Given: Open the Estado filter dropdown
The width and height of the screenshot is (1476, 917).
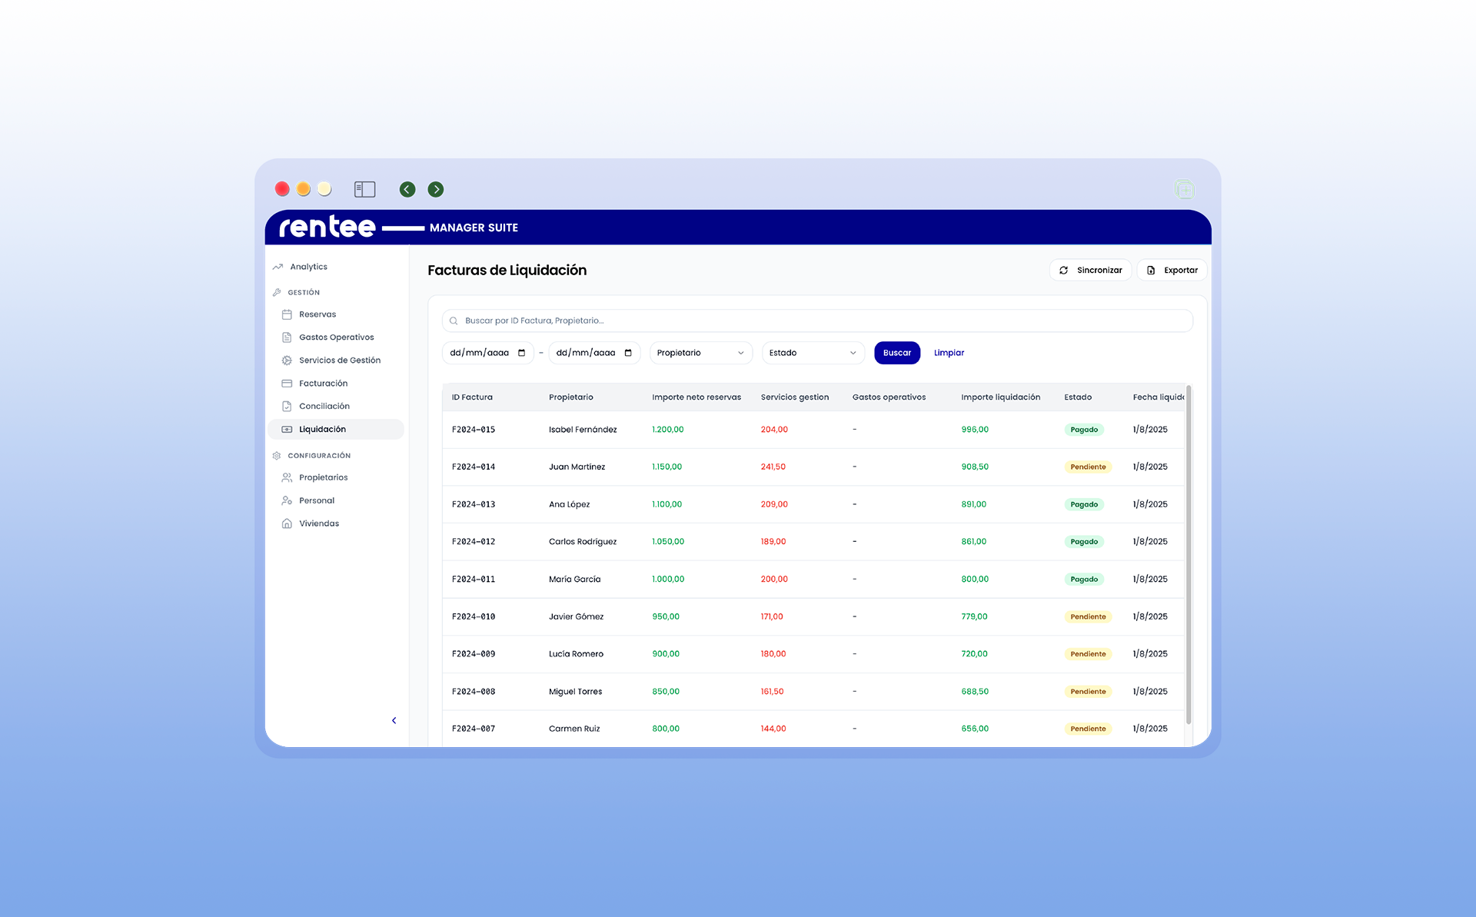Looking at the screenshot, I should point(813,353).
